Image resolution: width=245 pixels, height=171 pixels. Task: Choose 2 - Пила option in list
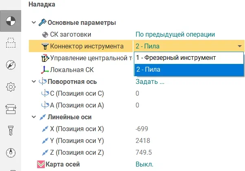(189, 70)
